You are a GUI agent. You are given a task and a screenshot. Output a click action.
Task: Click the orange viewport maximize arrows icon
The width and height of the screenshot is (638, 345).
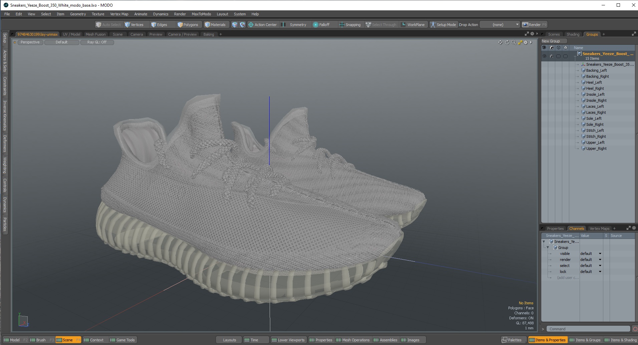[x=520, y=42]
